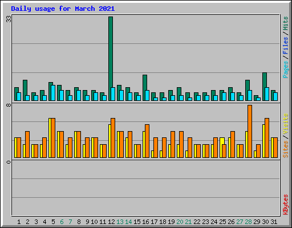Click the orange Visits bar for day 16

(x=147, y=141)
